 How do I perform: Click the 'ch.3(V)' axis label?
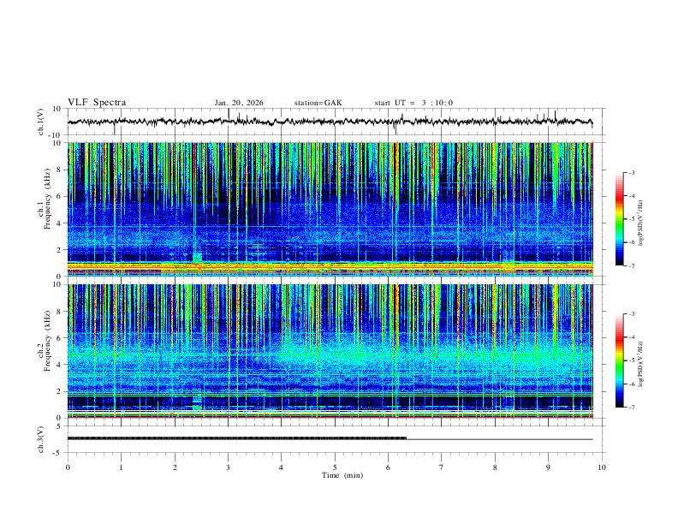point(41,439)
